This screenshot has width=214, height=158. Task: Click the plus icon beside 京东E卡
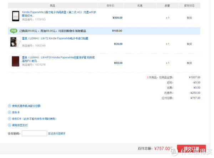pos(9,119)
